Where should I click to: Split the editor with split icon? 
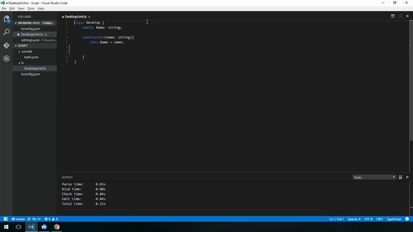[393, 16]
